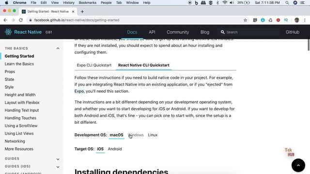Close the Getting Started tab
Image resolution: width=310 pixels, height=174 pixels.
click(x=73, y=12)
